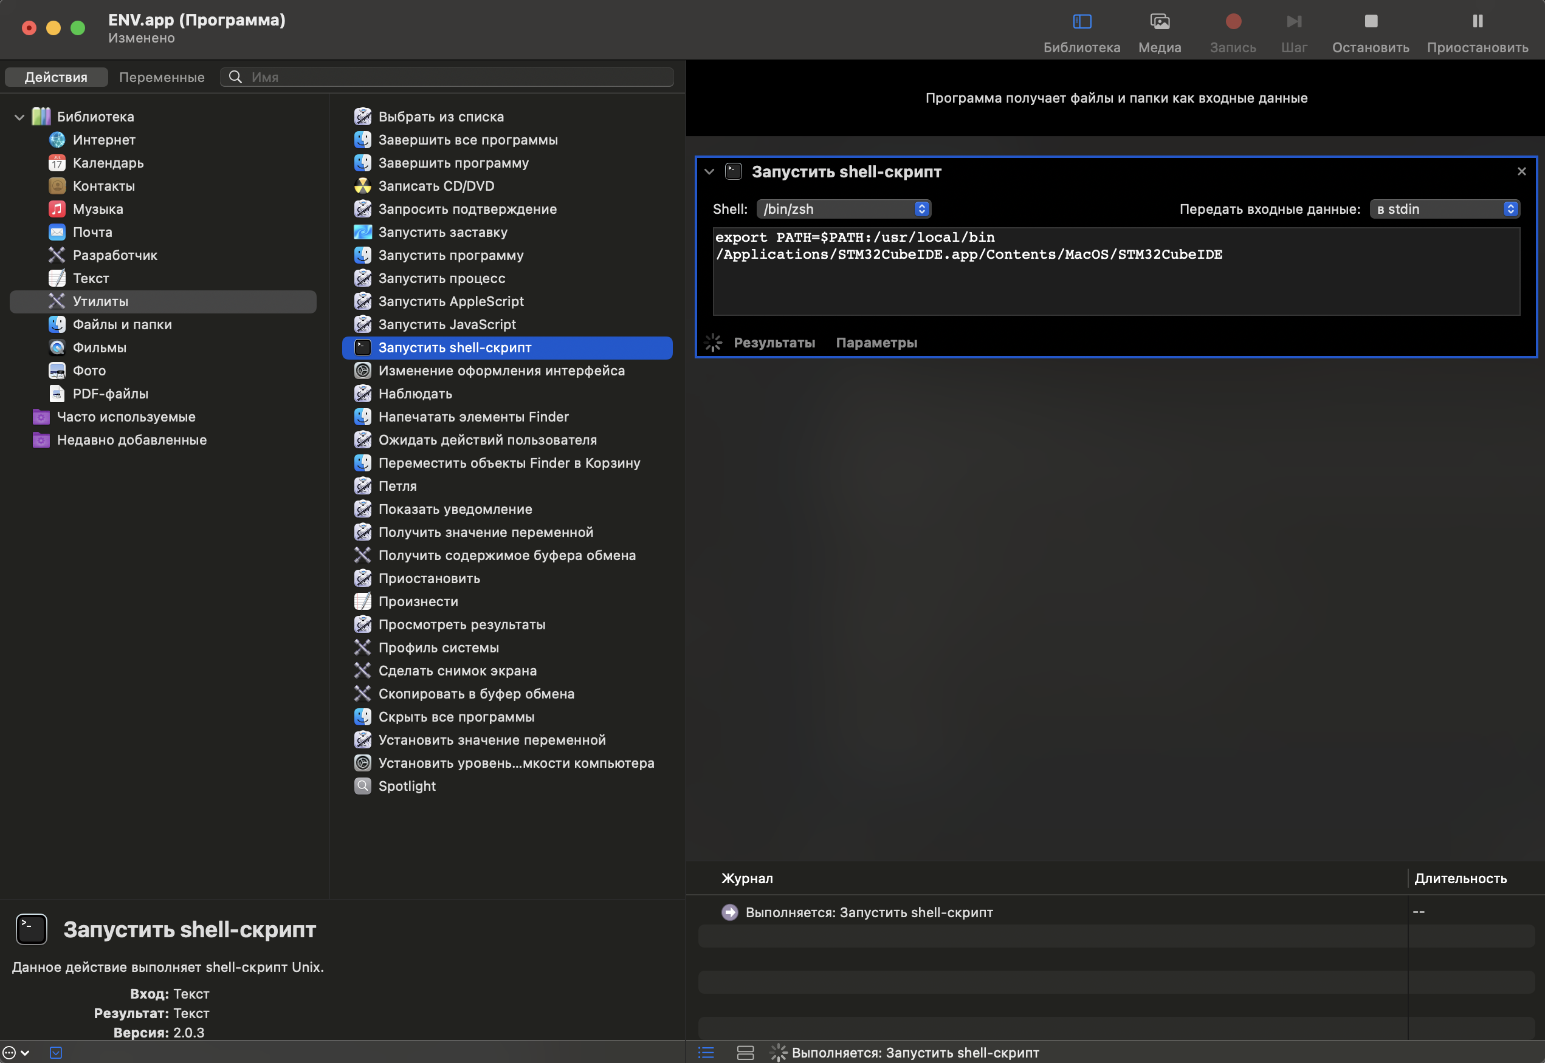
Task: Open the Результаты section of the action
Action: tap(774, 343)
